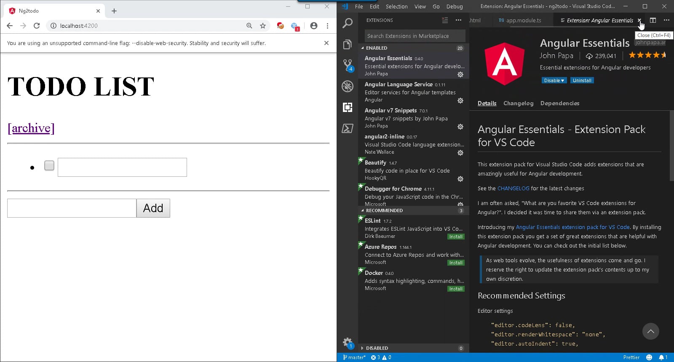Tick the todo item checkbox in browser
The width and height of the screenshot is (674, 362).
coord(49,165)
